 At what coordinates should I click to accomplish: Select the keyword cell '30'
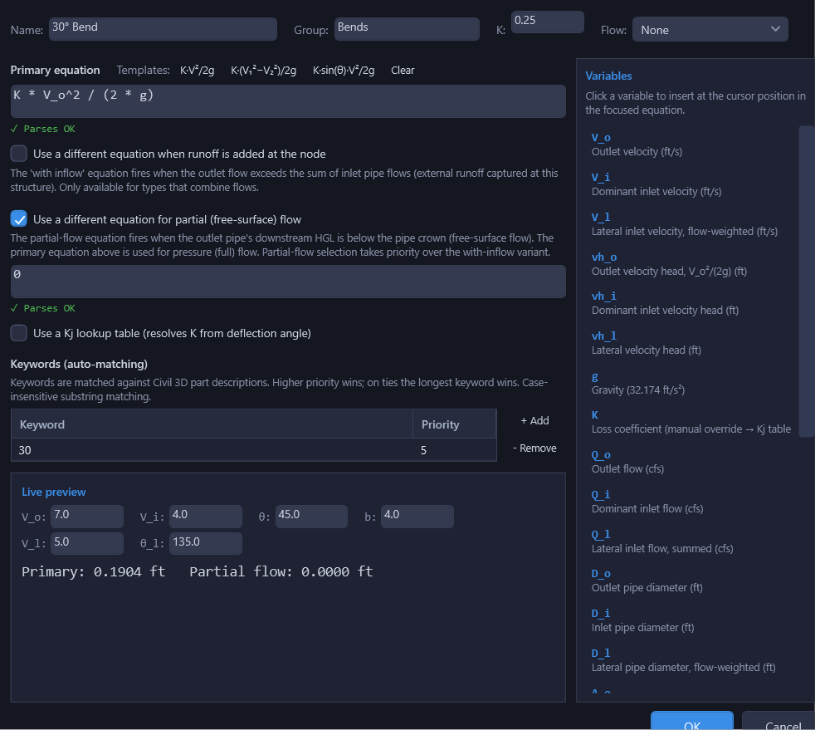point(212,450)
